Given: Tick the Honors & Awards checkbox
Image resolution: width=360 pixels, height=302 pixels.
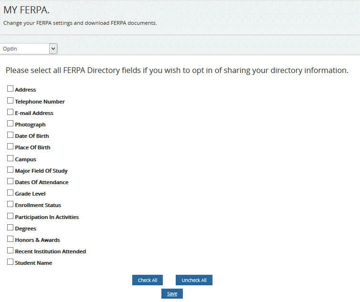Looking at the screenshot, I should point(10,239).
